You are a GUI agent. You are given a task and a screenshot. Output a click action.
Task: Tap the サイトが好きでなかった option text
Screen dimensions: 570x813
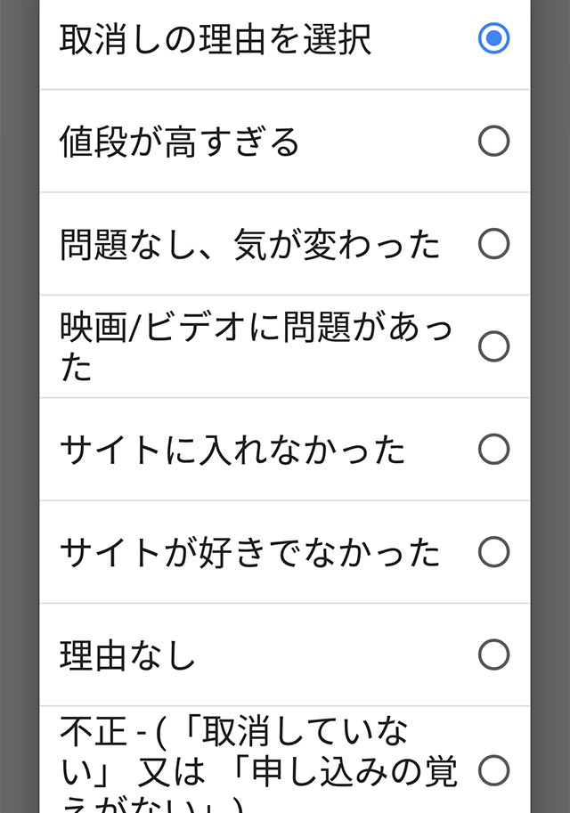coord(249,552)
